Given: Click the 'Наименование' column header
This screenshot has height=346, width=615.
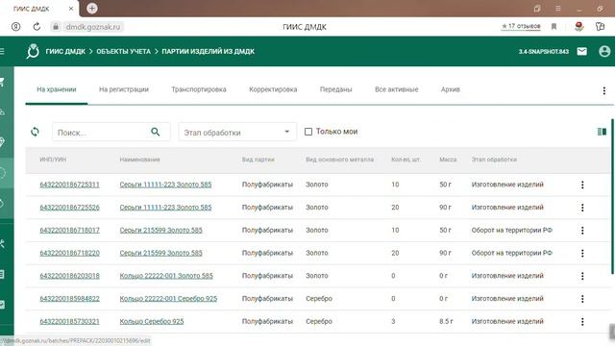Looking at the screenshot, I should coord(139,160).
